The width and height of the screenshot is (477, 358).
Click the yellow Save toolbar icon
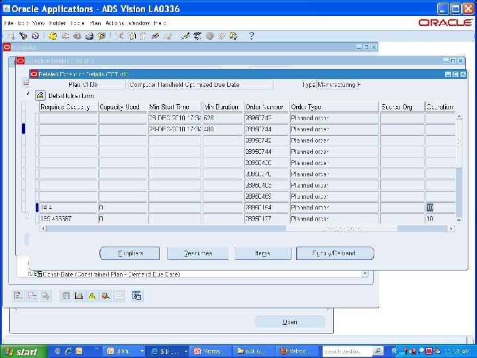pos(53,36)
